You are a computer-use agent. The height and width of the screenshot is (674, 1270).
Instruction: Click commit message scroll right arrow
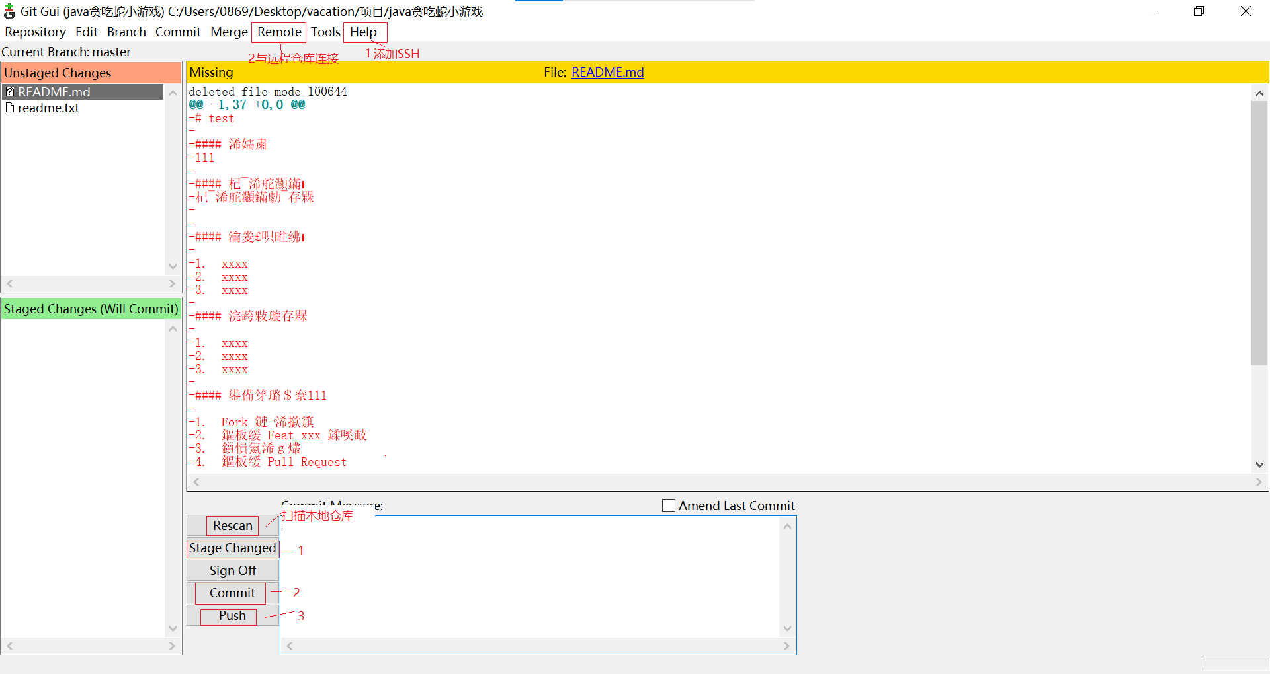(786, 646)
